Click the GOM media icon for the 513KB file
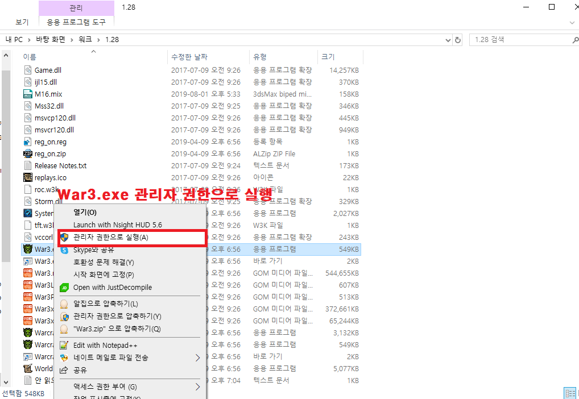 tap(28, 297)
